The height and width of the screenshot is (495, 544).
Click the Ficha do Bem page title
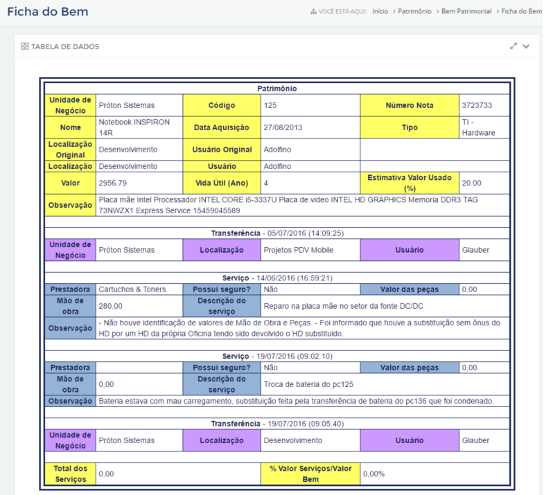point(48,12)
